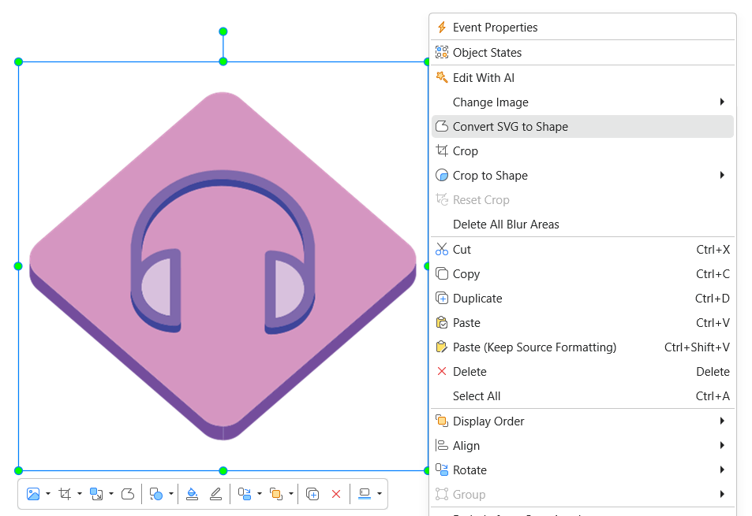Viewport: 752px width, 516px height.
Task: Choose Delete in the context menu
Action: pyautogui.click(x=582, y=372)
